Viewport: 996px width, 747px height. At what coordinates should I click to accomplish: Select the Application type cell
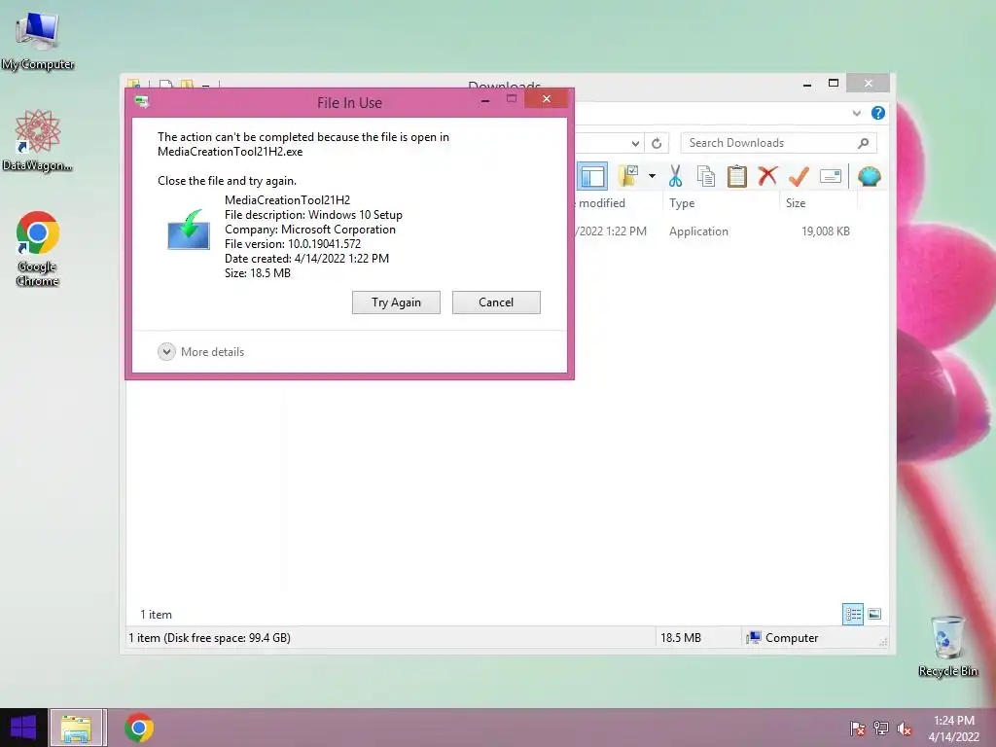click(698, 231)
